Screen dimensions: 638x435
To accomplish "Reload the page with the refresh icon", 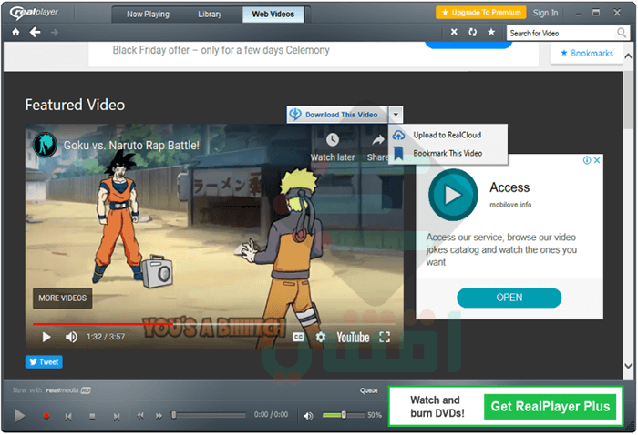I will pyautogui.click(x=472, y=32).
